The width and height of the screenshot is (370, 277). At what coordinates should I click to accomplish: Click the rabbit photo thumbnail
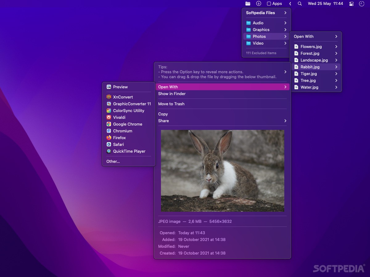222,171
